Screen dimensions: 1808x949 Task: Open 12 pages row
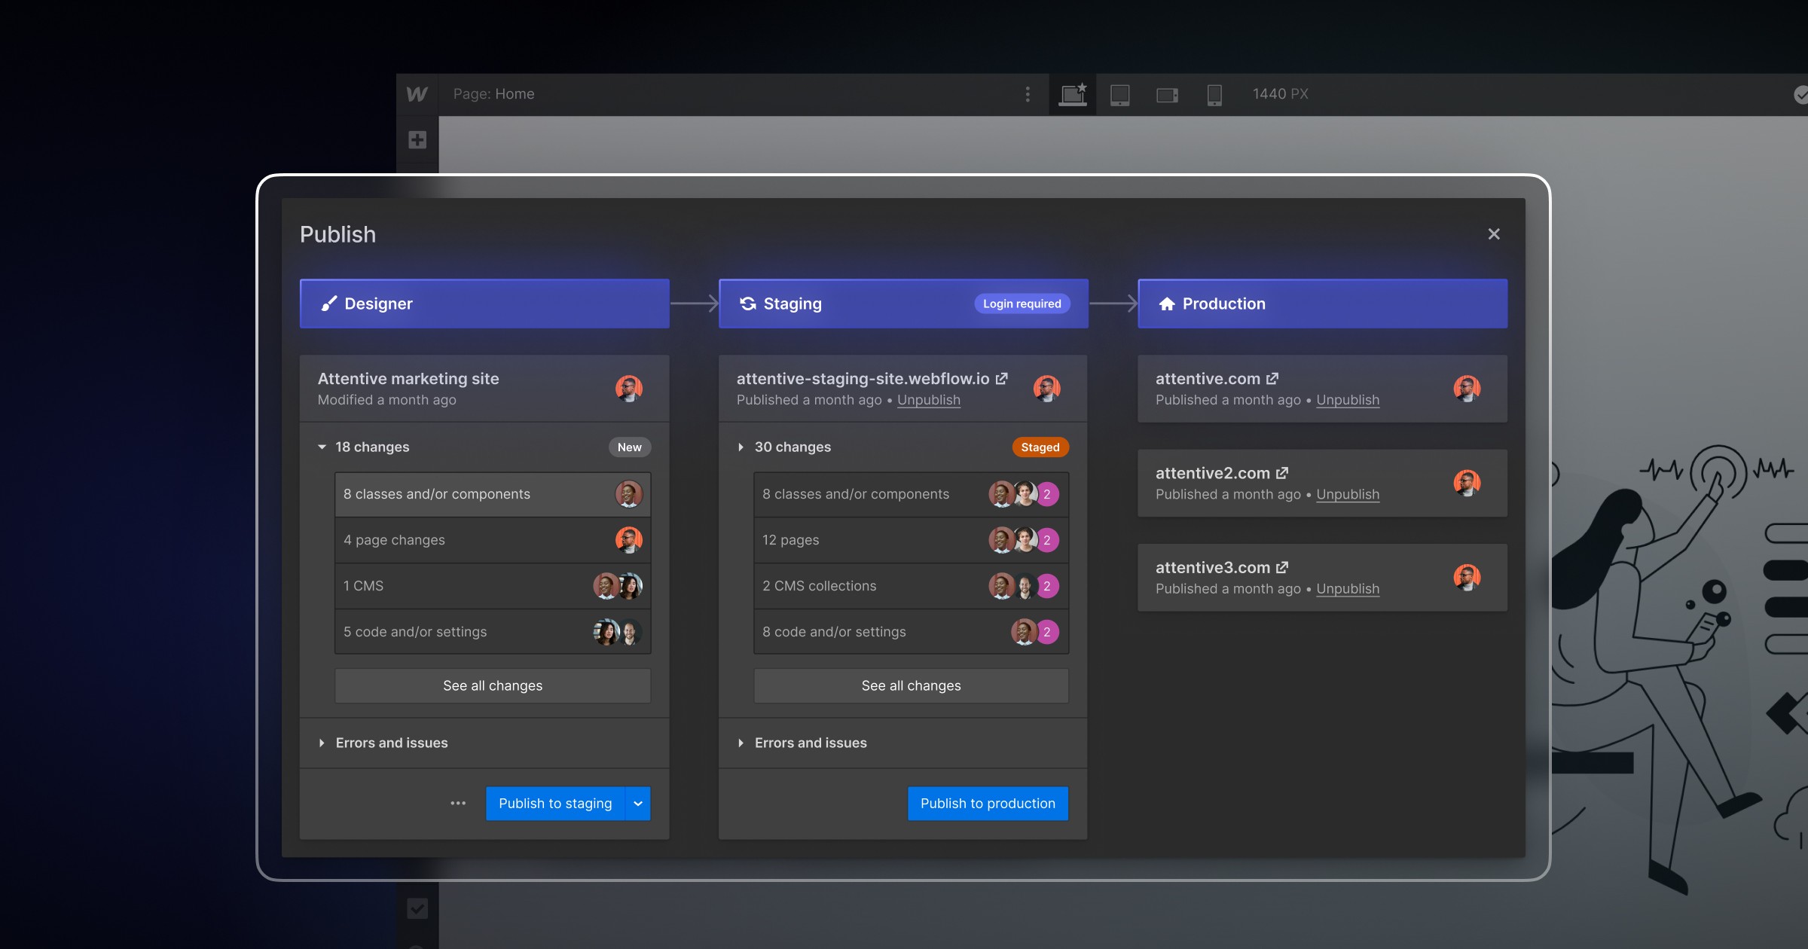(x=911, y=540)
